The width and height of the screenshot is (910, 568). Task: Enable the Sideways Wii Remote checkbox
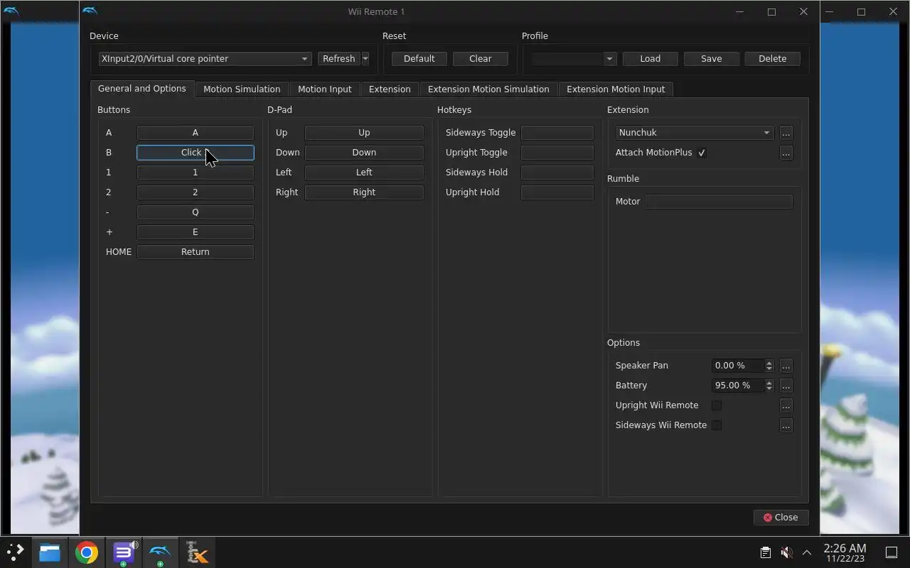tap(717, 425)
